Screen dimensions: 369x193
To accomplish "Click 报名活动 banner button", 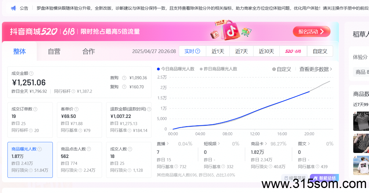I will point(312,31).
